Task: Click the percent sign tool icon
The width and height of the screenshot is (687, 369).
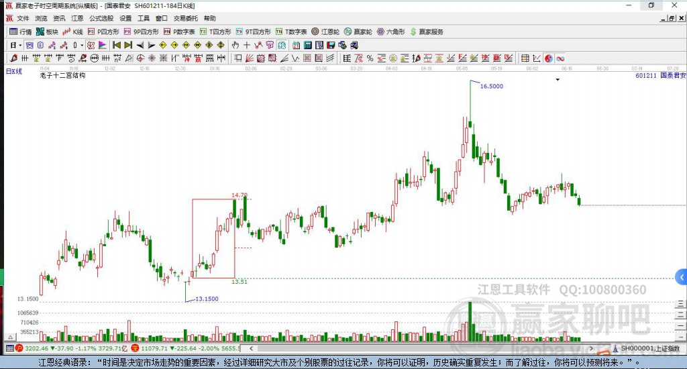Action: coord(370,58)
